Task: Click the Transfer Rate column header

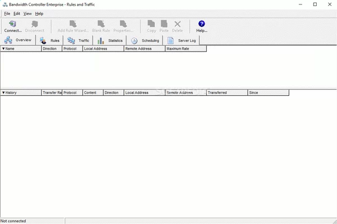Action: click(52, 92)
